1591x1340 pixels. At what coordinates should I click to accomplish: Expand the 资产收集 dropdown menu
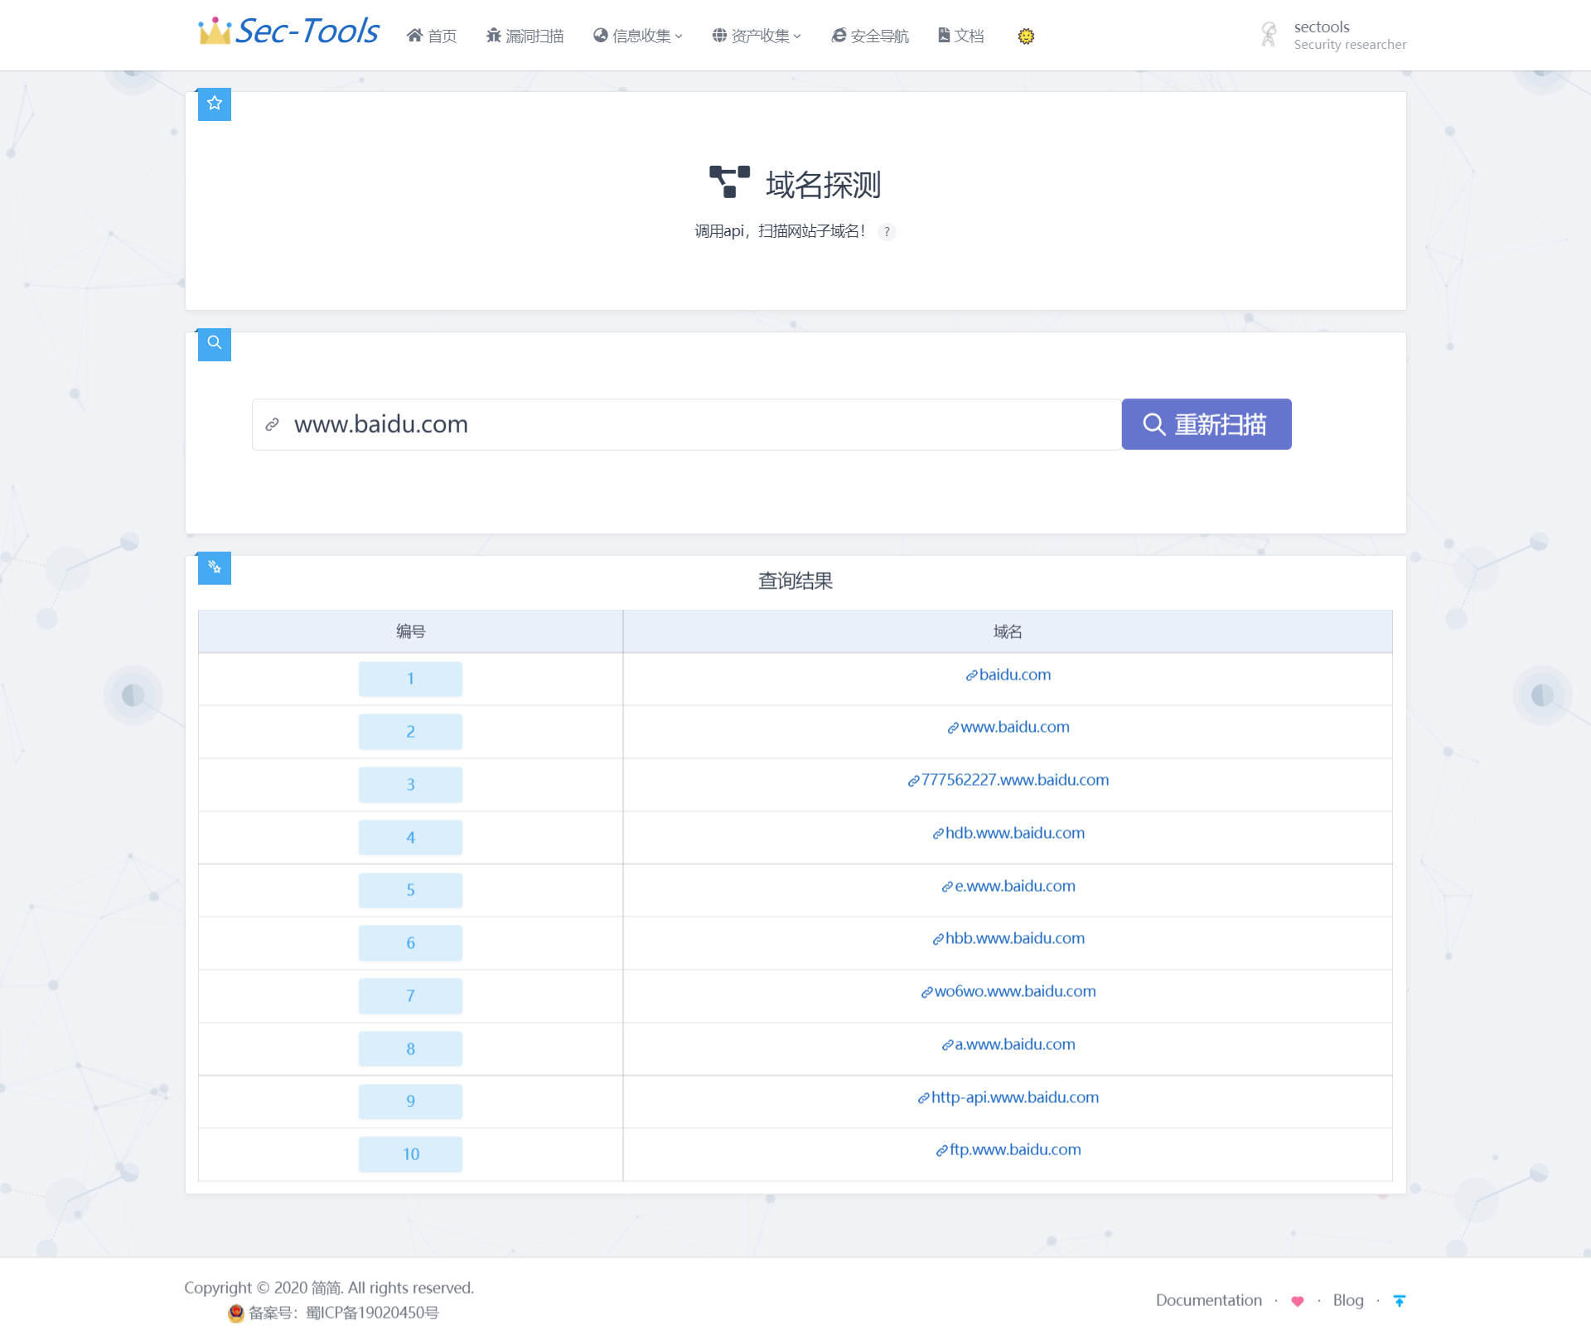[755, 35]
